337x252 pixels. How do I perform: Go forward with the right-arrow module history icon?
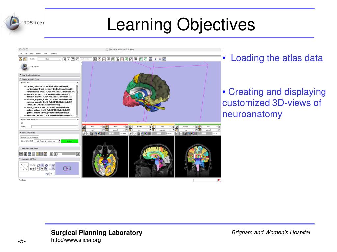[68, 59]
